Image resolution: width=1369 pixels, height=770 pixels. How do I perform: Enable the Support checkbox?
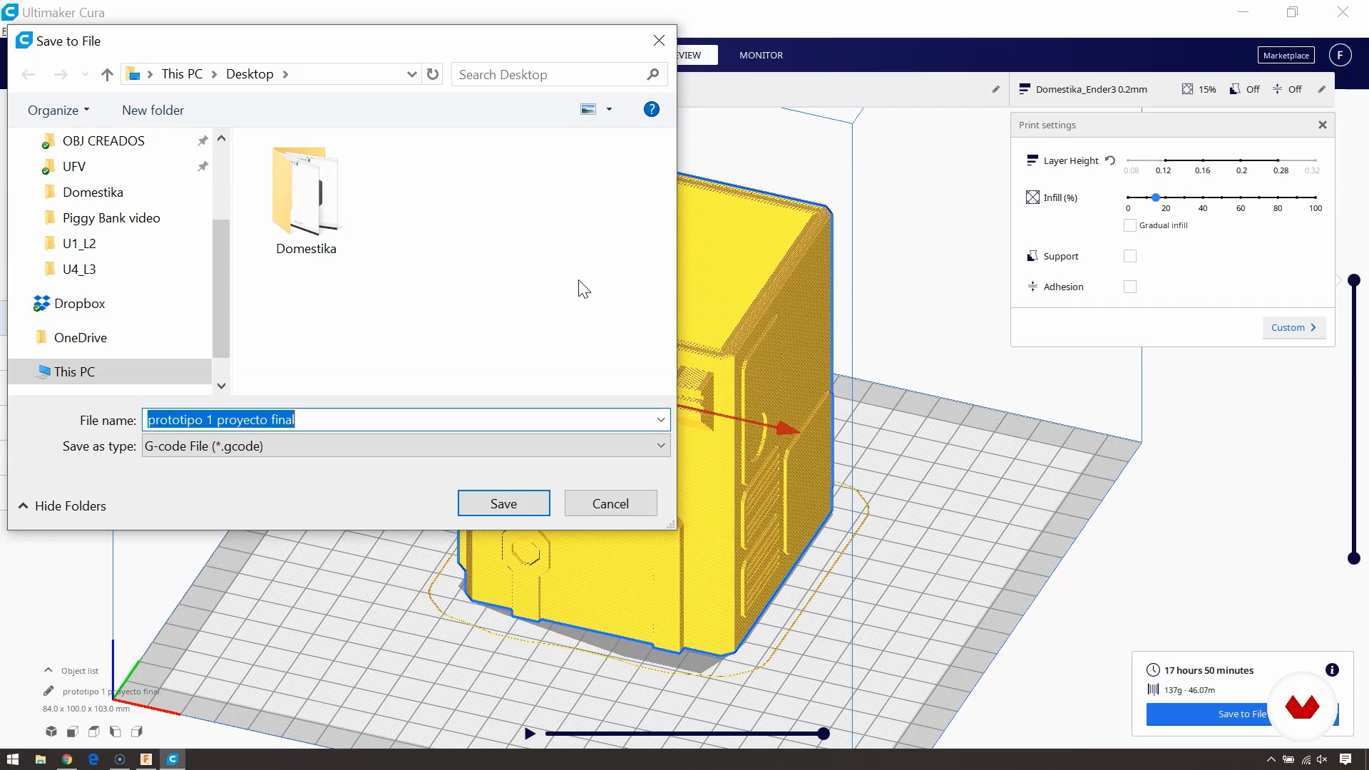pyautogui.click(x=1129, y=256)
